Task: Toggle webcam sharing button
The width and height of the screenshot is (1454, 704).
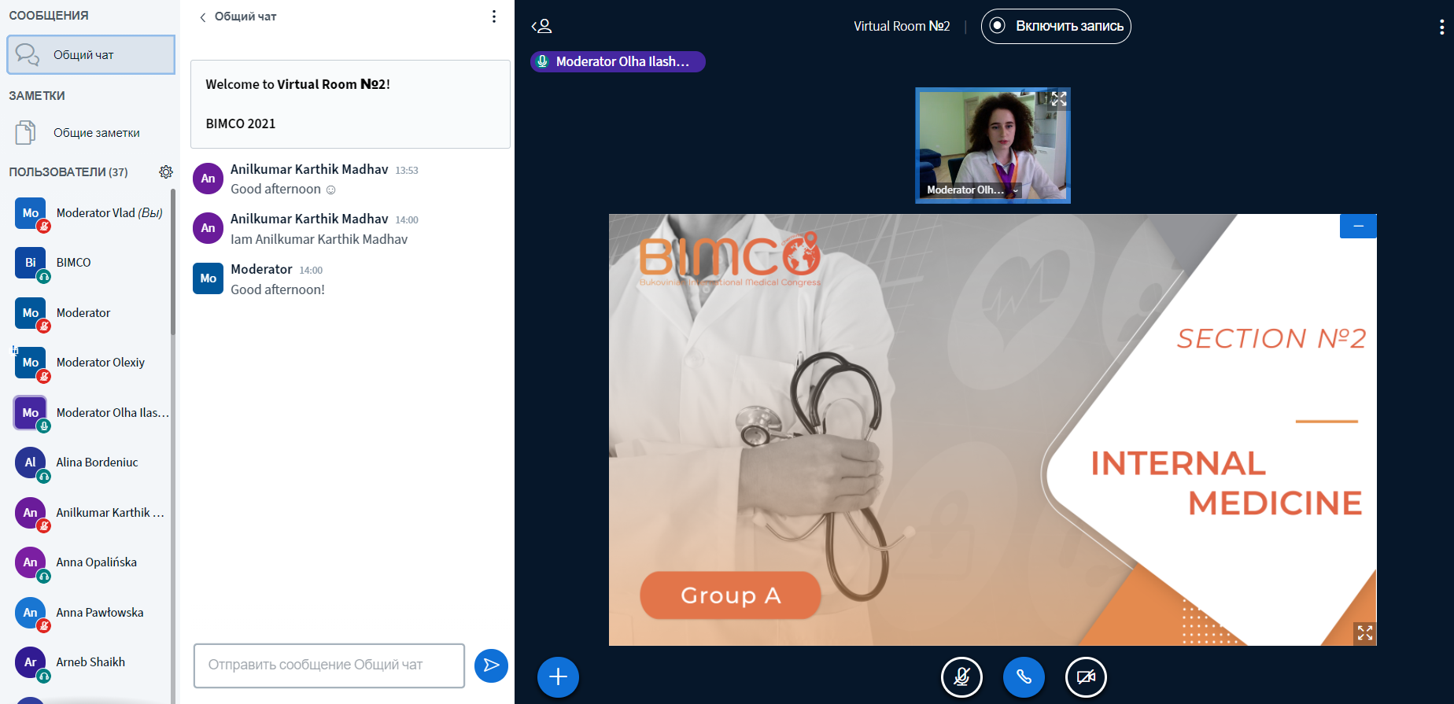Action: (1086, 676)
